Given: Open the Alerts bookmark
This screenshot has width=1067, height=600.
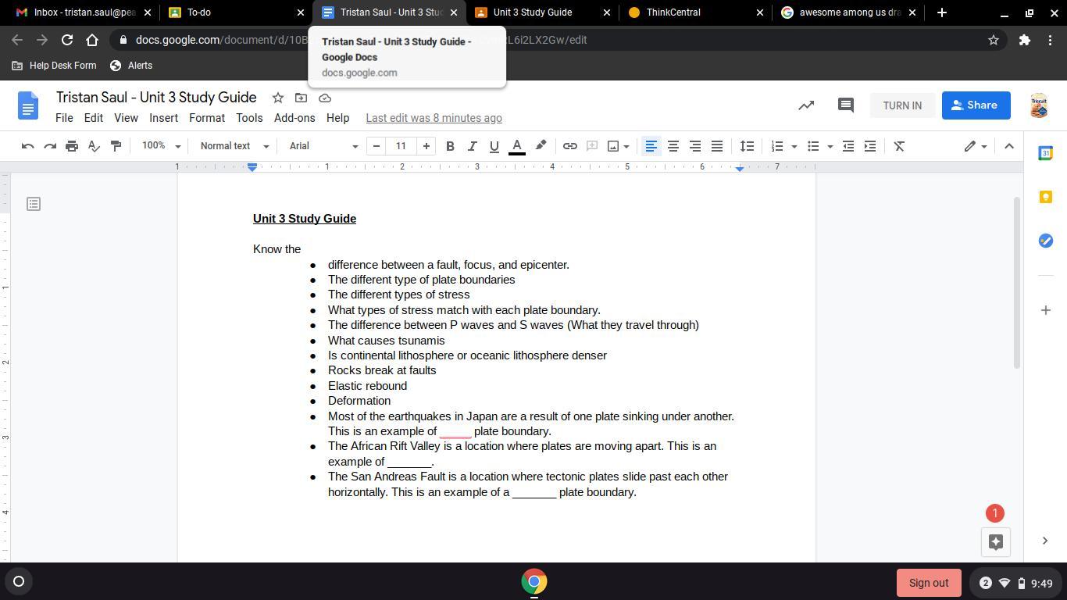Looking at the screenshot, I should click(131, 66).
